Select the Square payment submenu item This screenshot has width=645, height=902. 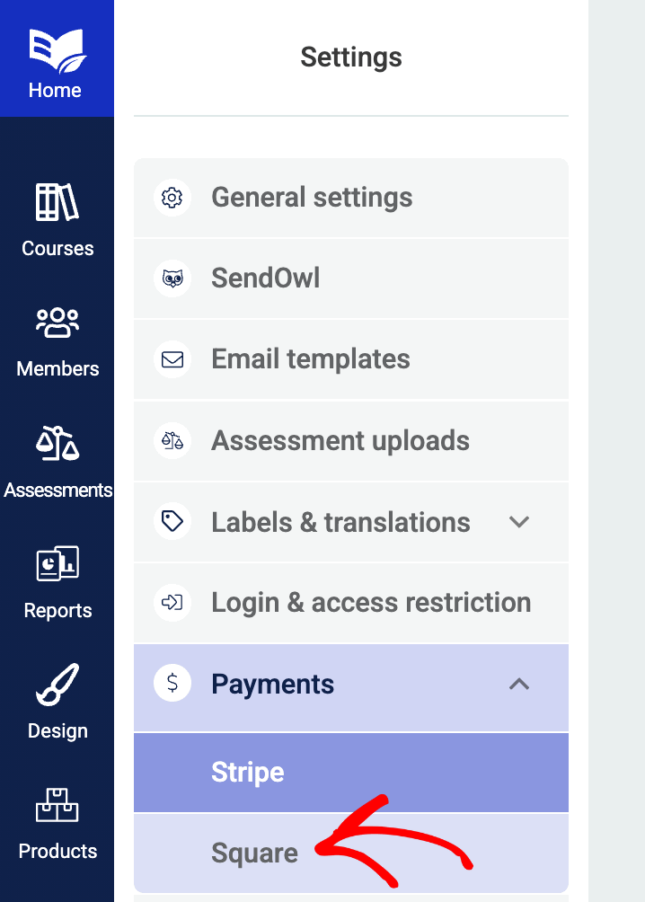tap(254, 853)
